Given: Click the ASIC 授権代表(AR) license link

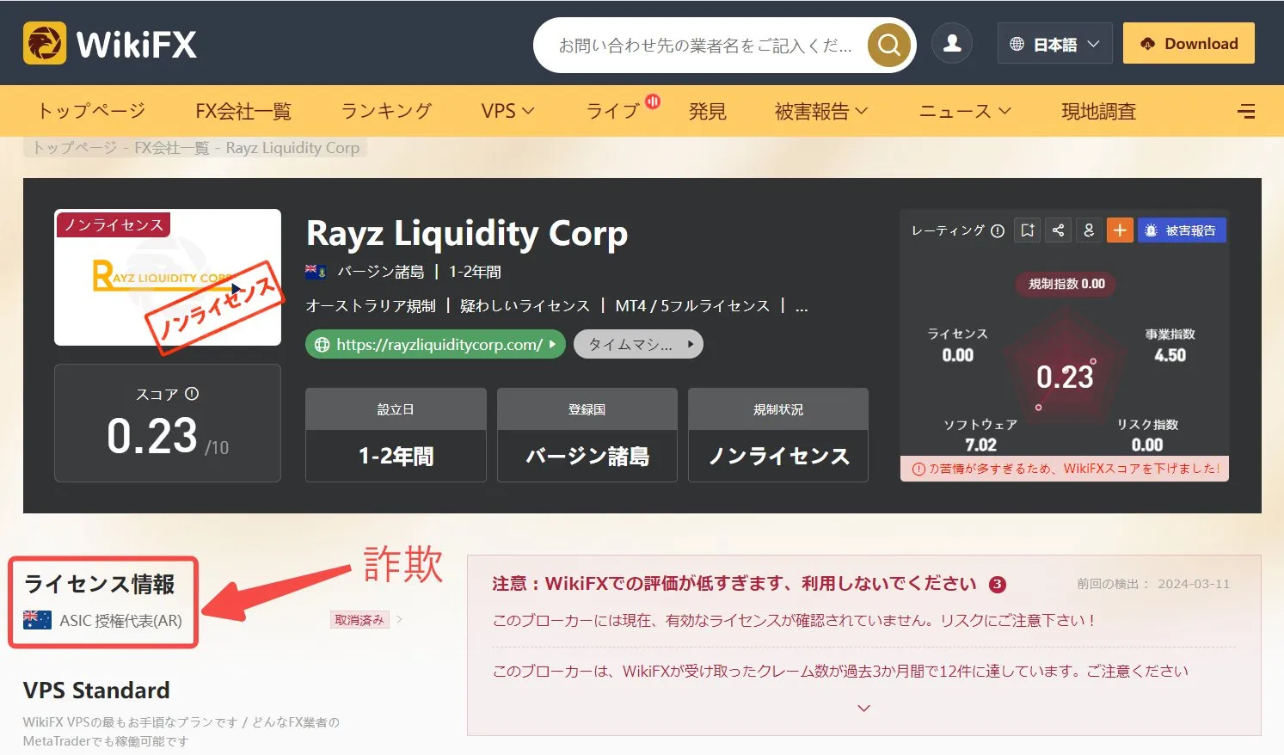Looking at the screenshot, I should 120,620.
